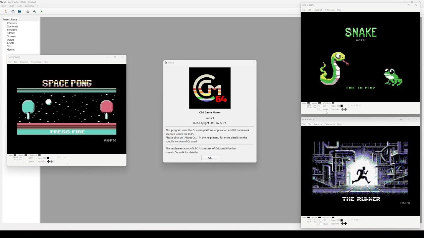Open the Help menu in The Runner VICE window

click(339, 124)
